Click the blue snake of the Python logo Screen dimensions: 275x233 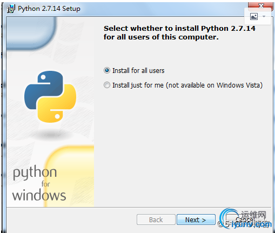(44, 89)
